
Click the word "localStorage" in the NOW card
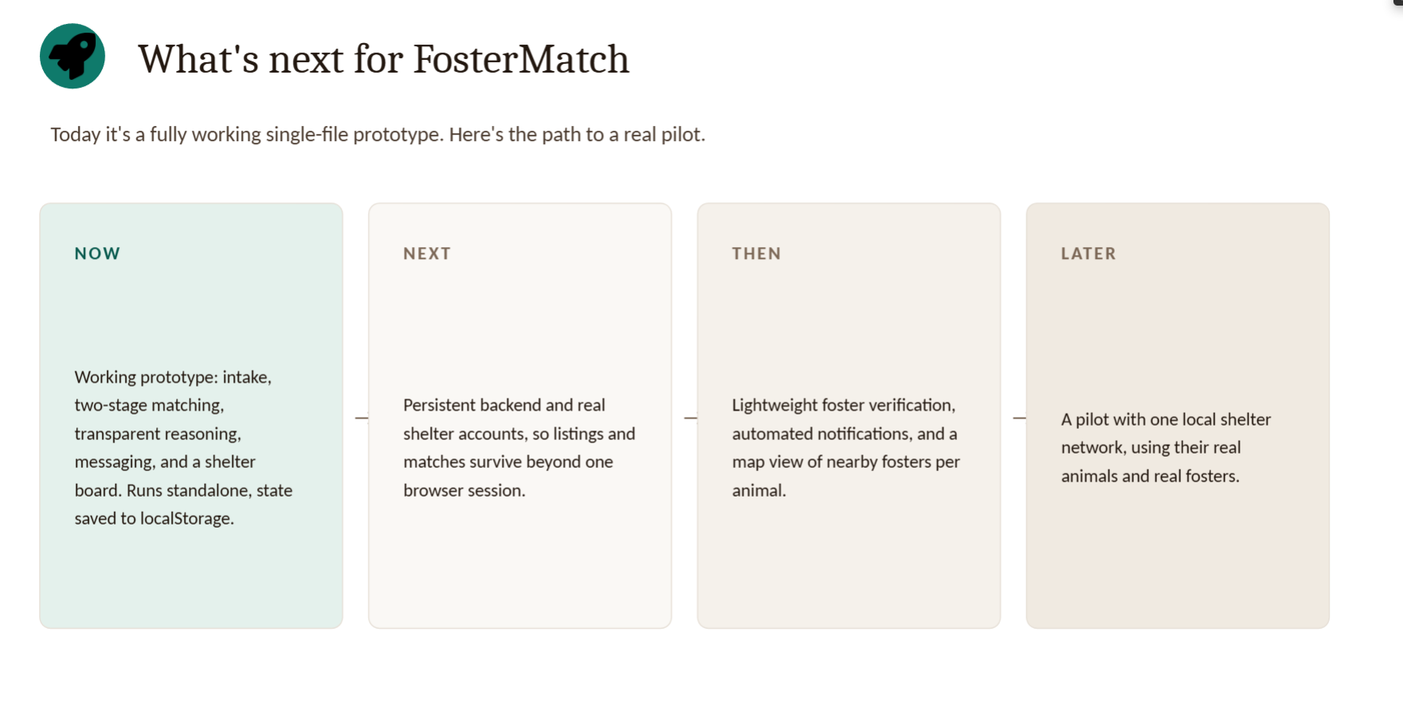(x=186, y=518)
